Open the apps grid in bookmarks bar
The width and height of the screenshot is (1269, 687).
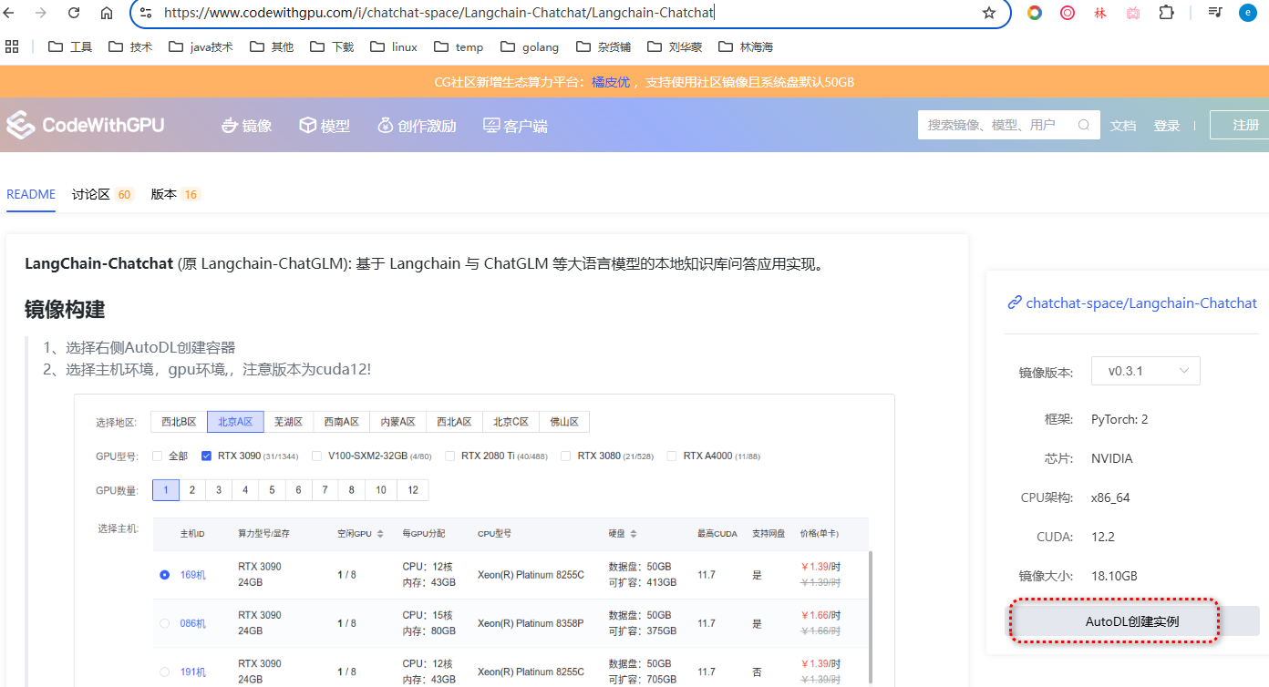pyautogui.click(x=12, y=46)
